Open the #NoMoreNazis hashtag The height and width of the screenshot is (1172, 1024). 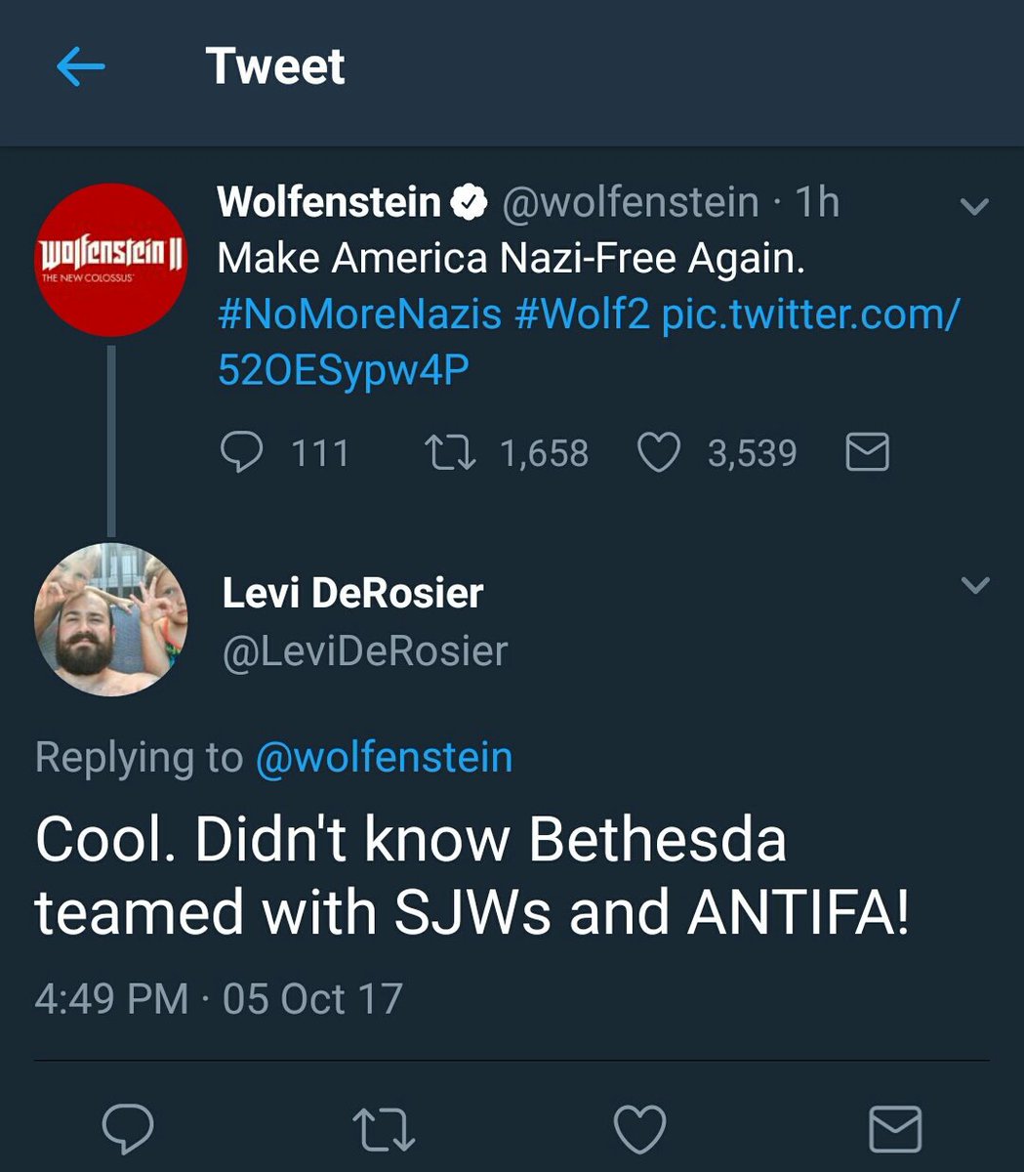pyautogui.click(x=359, y=314)
